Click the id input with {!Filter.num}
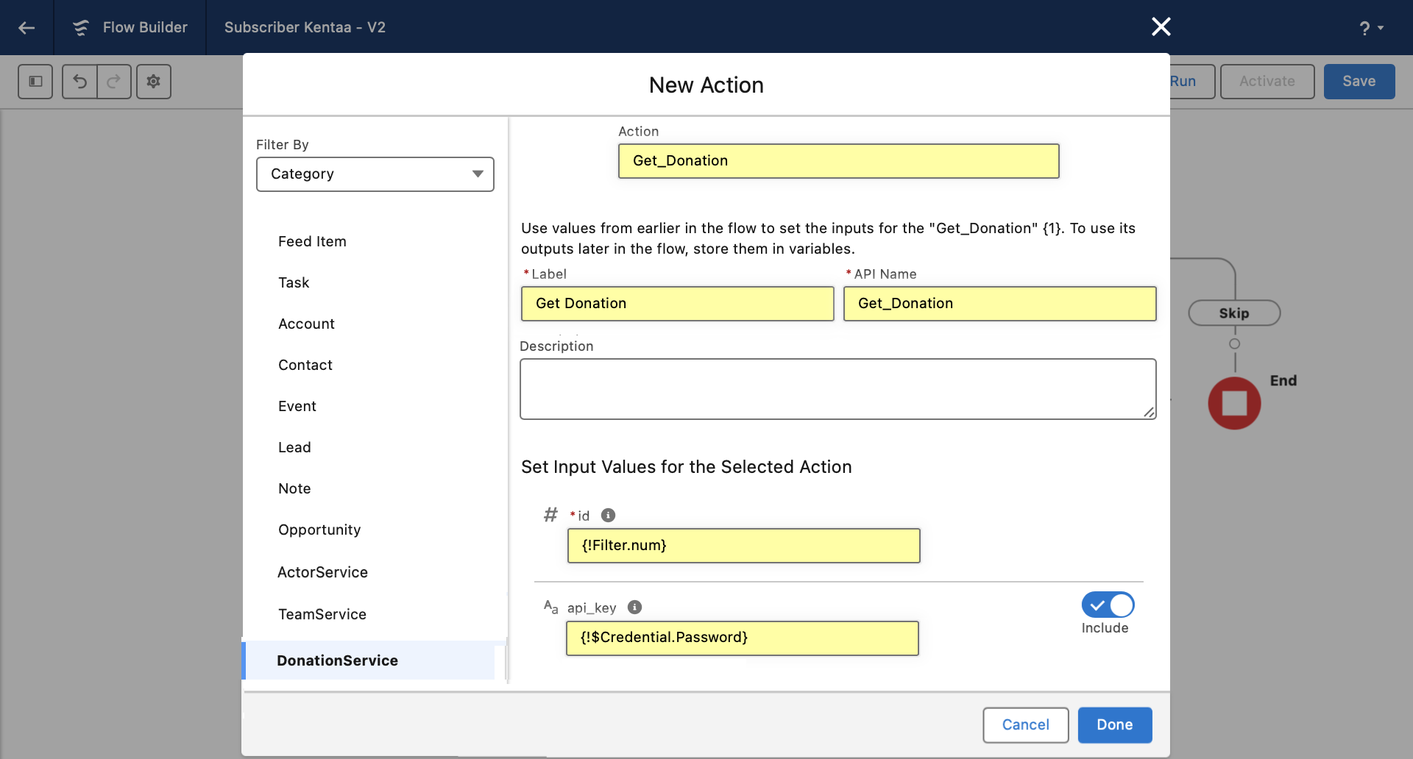 pos(743,546)
